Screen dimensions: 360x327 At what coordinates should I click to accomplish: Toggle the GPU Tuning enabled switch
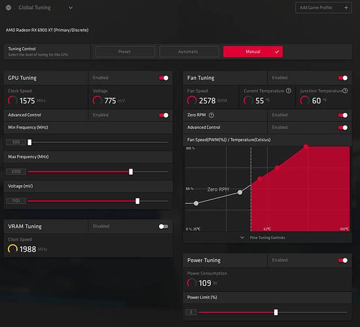164,78
